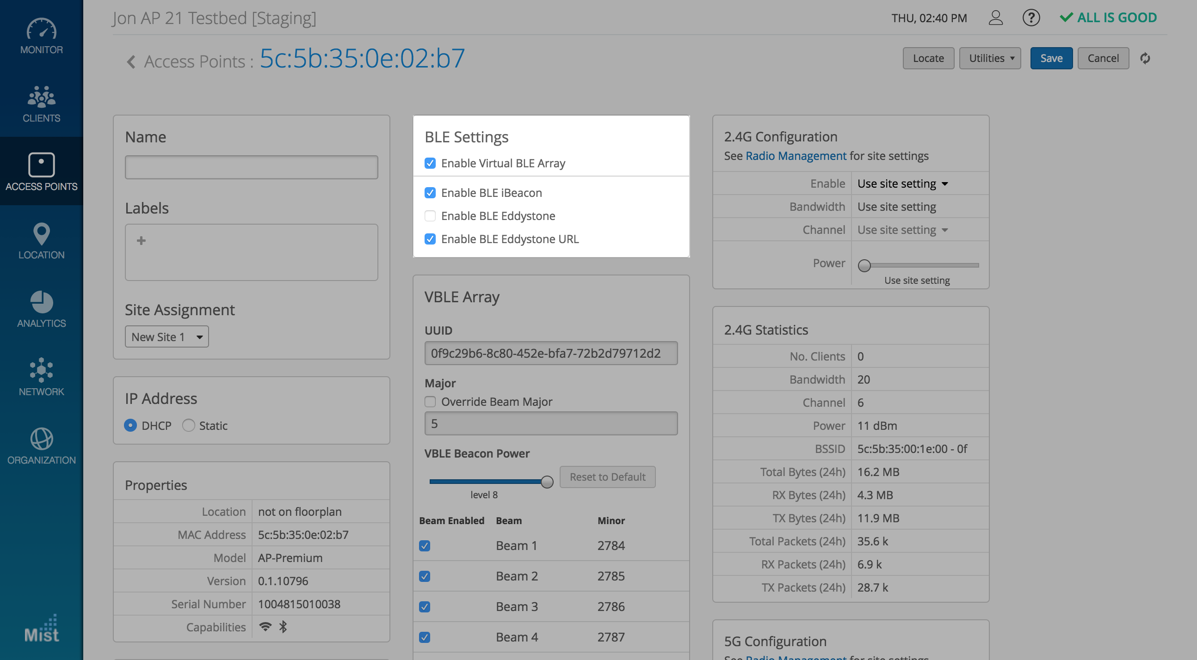Image resolution: width=1197 pixels, height=660 pixels.
Task: Go to the Clients section icon
Action: pos(41,97)
